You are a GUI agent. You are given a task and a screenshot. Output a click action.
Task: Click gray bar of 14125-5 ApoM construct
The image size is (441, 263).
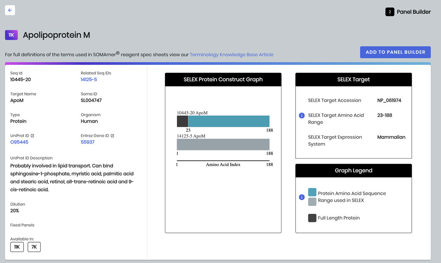point(223,144)
